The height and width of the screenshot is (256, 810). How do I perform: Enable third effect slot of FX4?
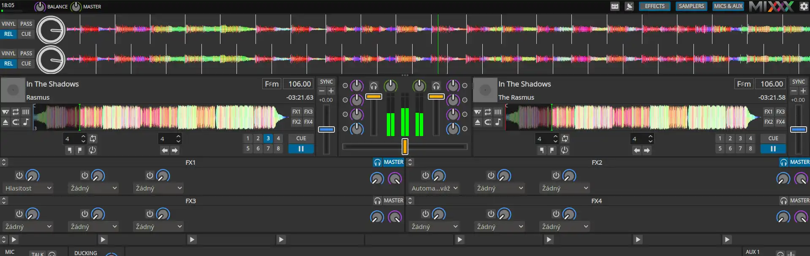[x=556, y=214]
